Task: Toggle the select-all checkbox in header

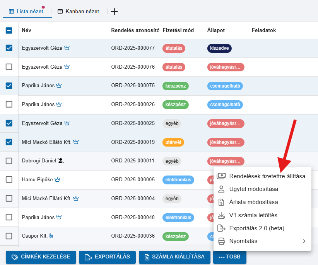Action: point(9,30)
